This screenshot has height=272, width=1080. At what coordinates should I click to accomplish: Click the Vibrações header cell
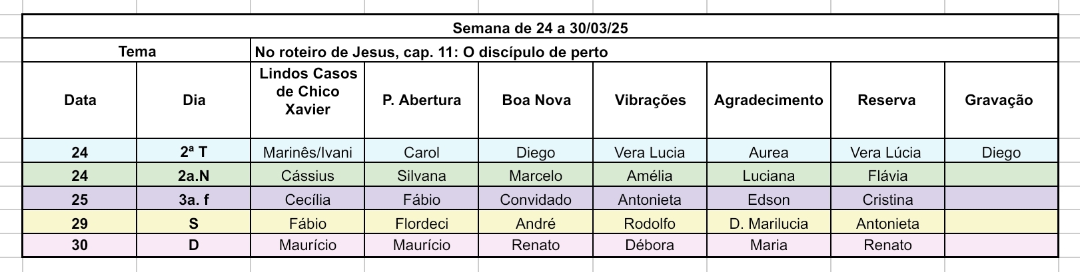pyautogui.click(x=650, y=100)
